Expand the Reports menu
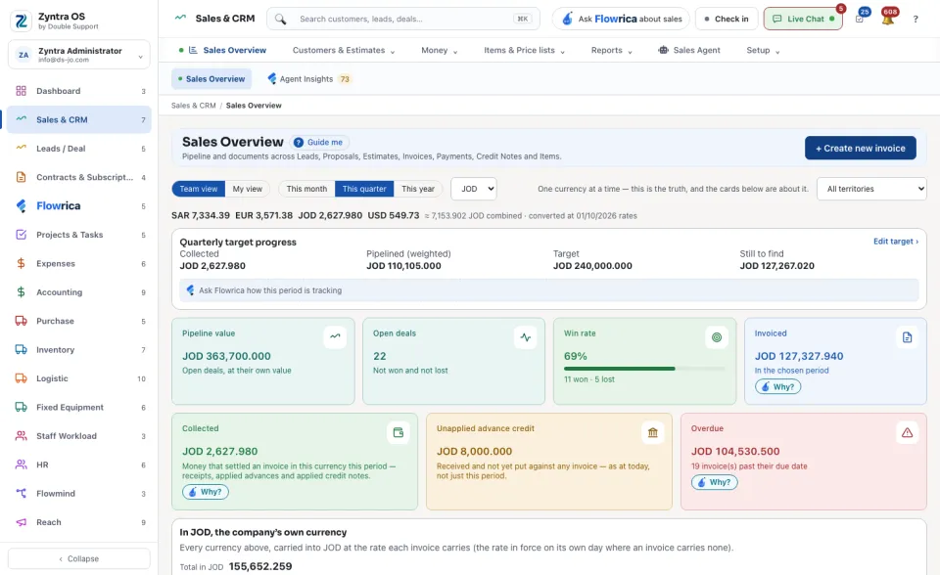The height and width of the screenshot is (575, 940). [611, 50]
